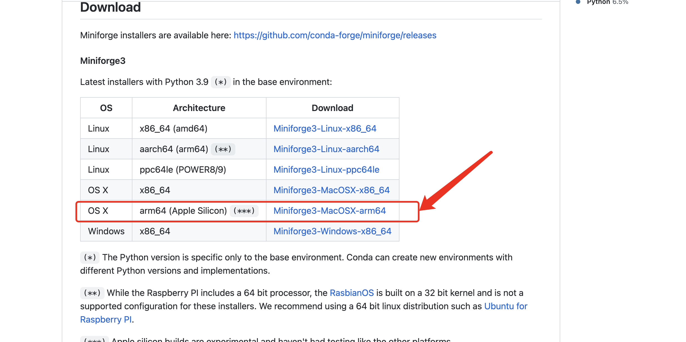The width and height of the screenshot is (686, 342).
Task: Click the Download column header in table
Action: click(332, 108)
